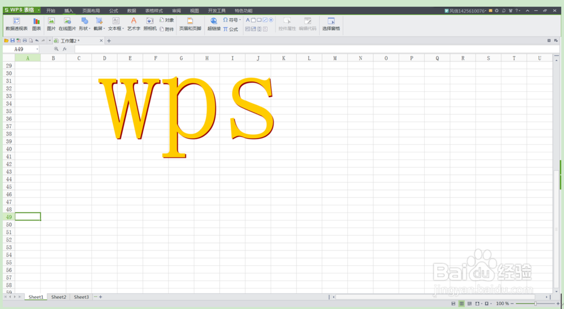564x309 pixels.
Task: Switch to the 开始 ribbon tab
Action: point(51,11)
